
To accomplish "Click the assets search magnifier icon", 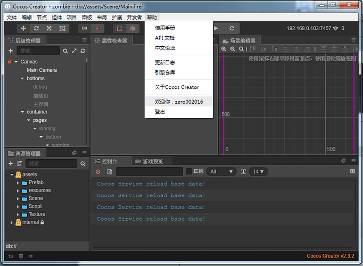I will click(83, 164).
